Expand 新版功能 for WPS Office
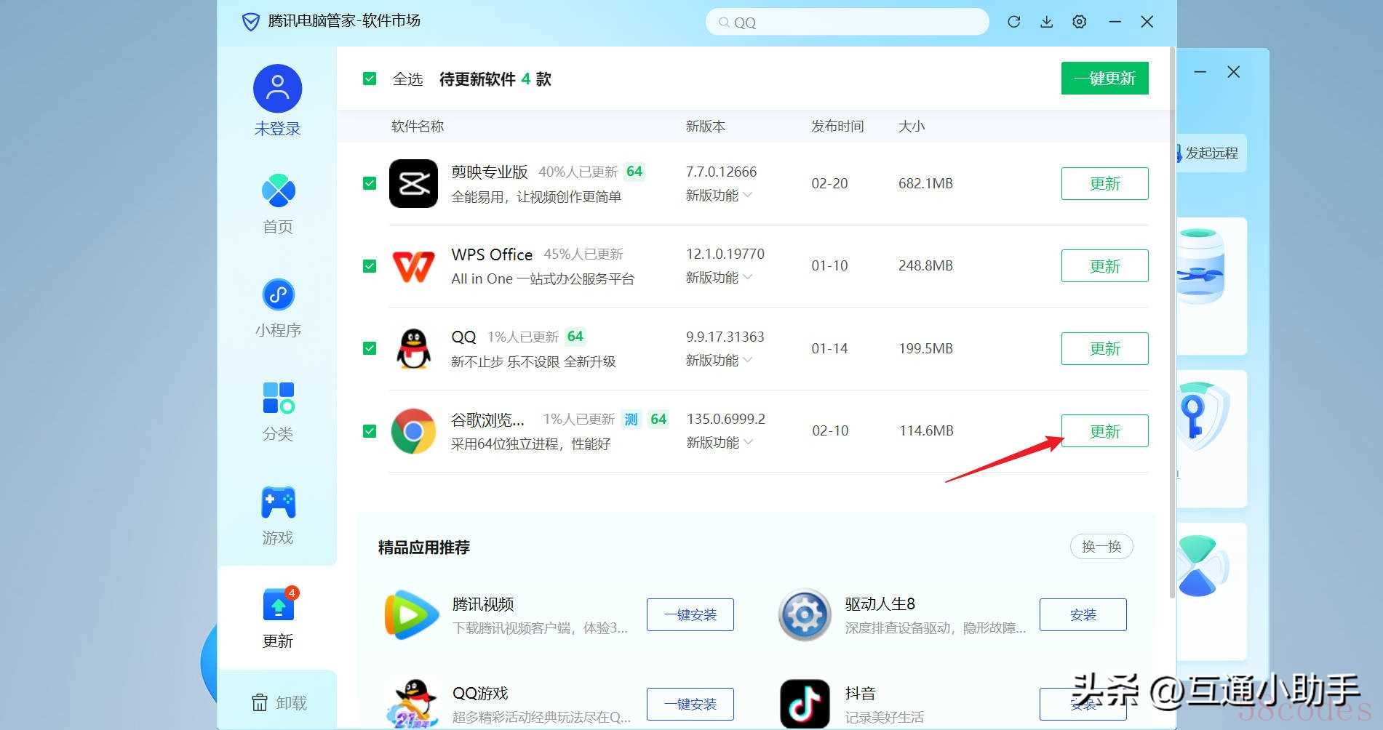The height and width of the screenshot is (730, 1383). click(719, 278)
